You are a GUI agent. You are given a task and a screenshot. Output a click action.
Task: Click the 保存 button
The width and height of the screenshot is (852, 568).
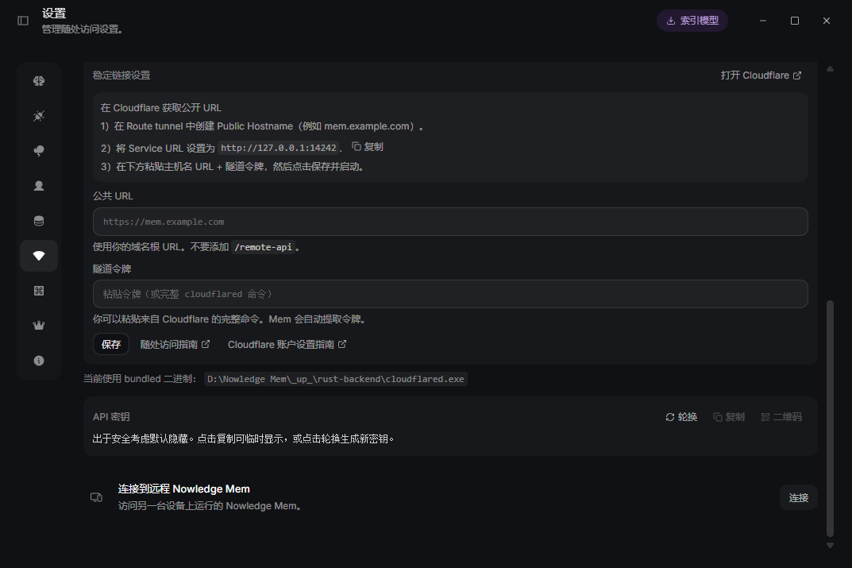(x=111, y=344)
